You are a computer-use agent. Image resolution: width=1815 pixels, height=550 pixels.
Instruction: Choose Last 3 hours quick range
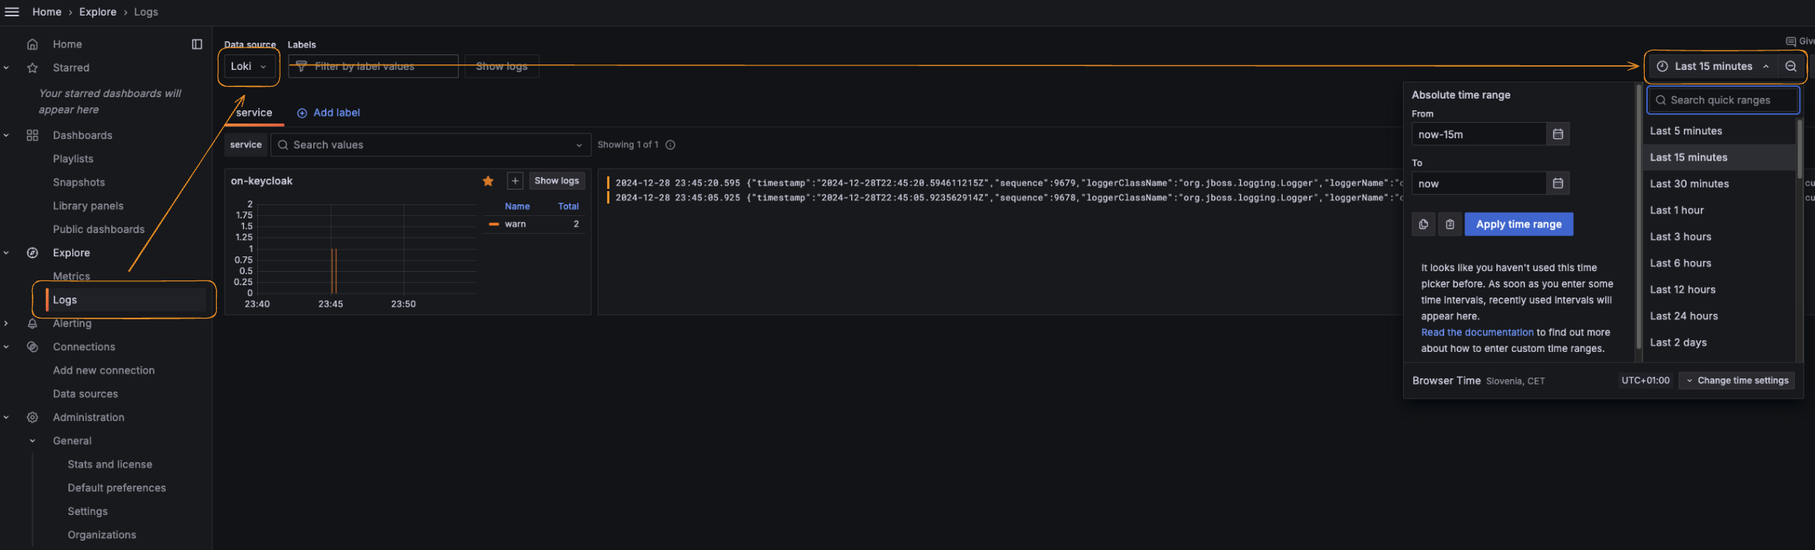(1721, 237)
